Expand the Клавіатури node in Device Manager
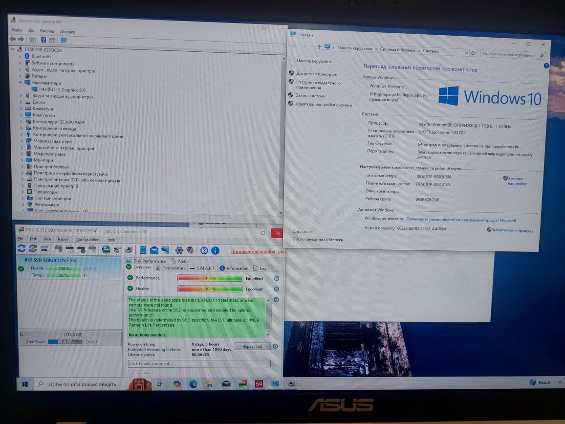 coord(21,109)
